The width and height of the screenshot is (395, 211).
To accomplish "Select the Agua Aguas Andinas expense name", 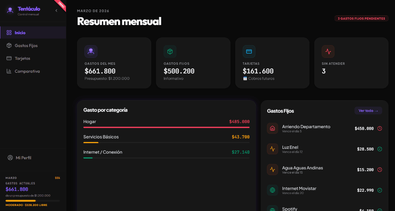I will (302, 168).
